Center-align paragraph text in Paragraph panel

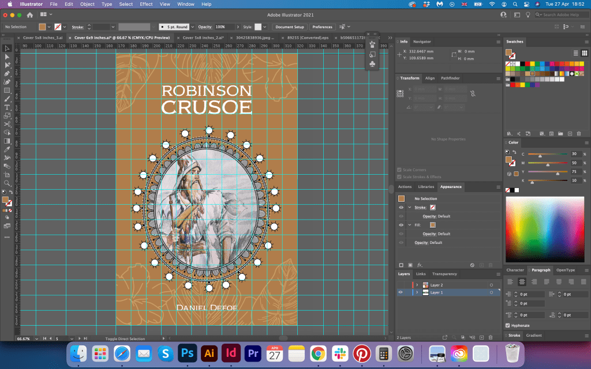[522, 281]
